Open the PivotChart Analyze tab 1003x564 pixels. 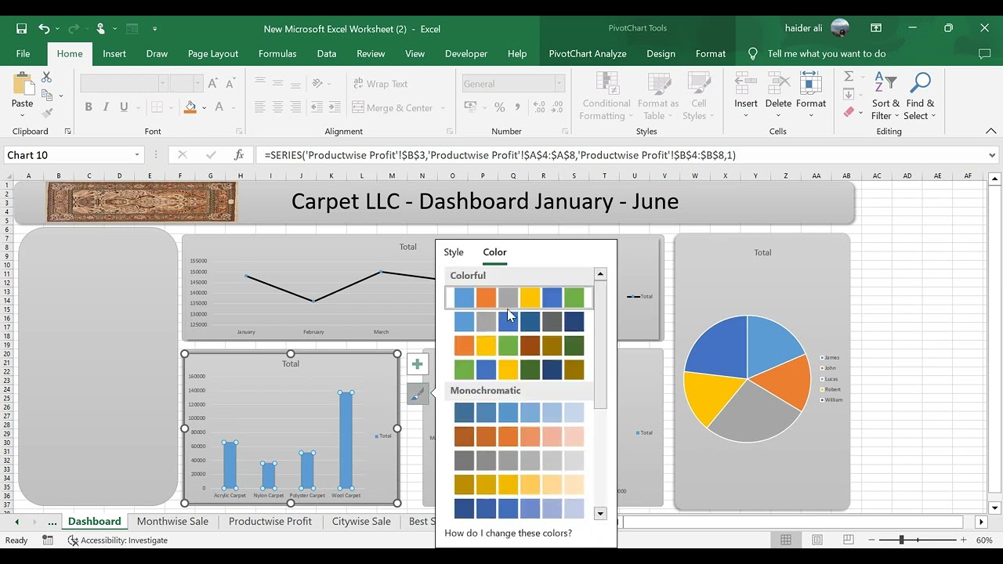point(588,54)
